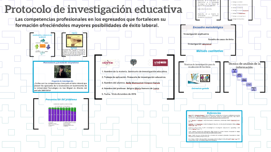The width and height of the screenshot is (271, 152).
Task: Click the purple downward arrow in cycle diagram
Action: [x=48, y=47]
